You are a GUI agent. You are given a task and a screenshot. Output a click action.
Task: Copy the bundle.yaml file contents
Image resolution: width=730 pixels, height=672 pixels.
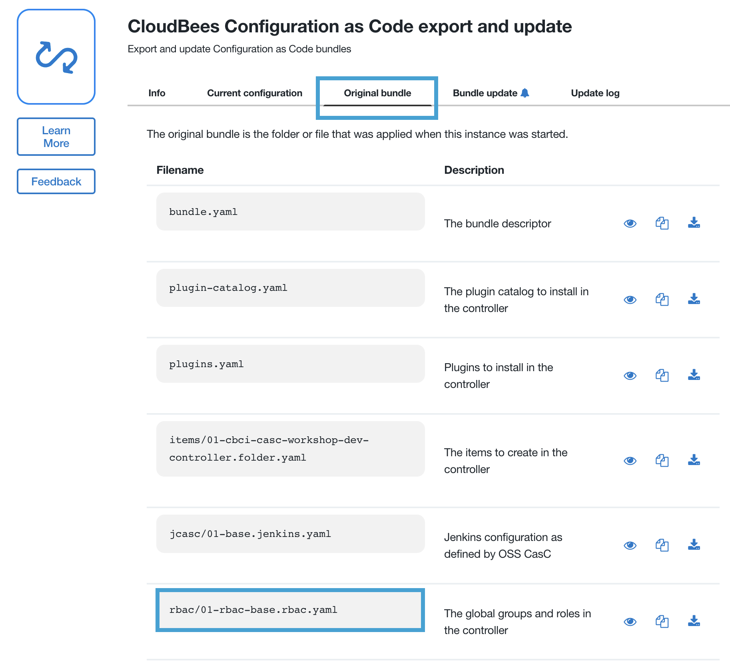coord(662,223)
